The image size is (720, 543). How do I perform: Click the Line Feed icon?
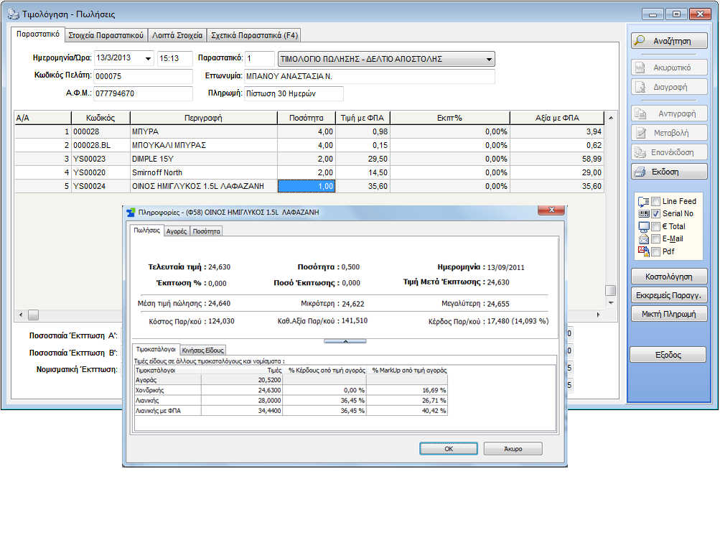click(643, 201)
